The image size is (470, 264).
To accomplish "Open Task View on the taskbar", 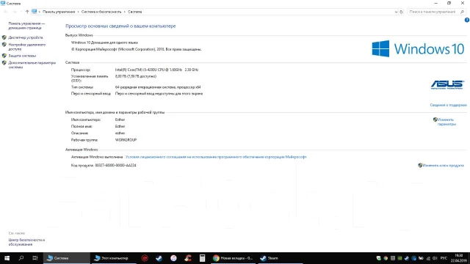I will 35,258.
